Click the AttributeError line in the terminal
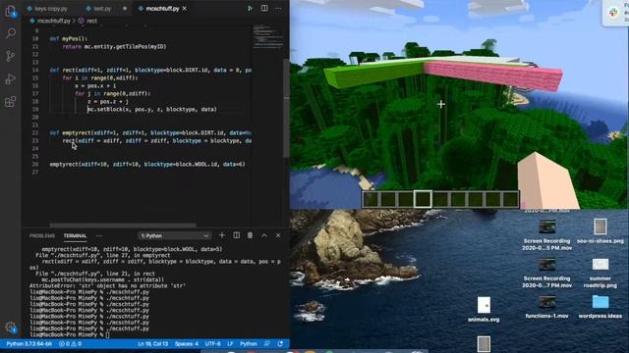Image resolution: width=629 pixels, height=353 pixels. click(x=107, y=285)
